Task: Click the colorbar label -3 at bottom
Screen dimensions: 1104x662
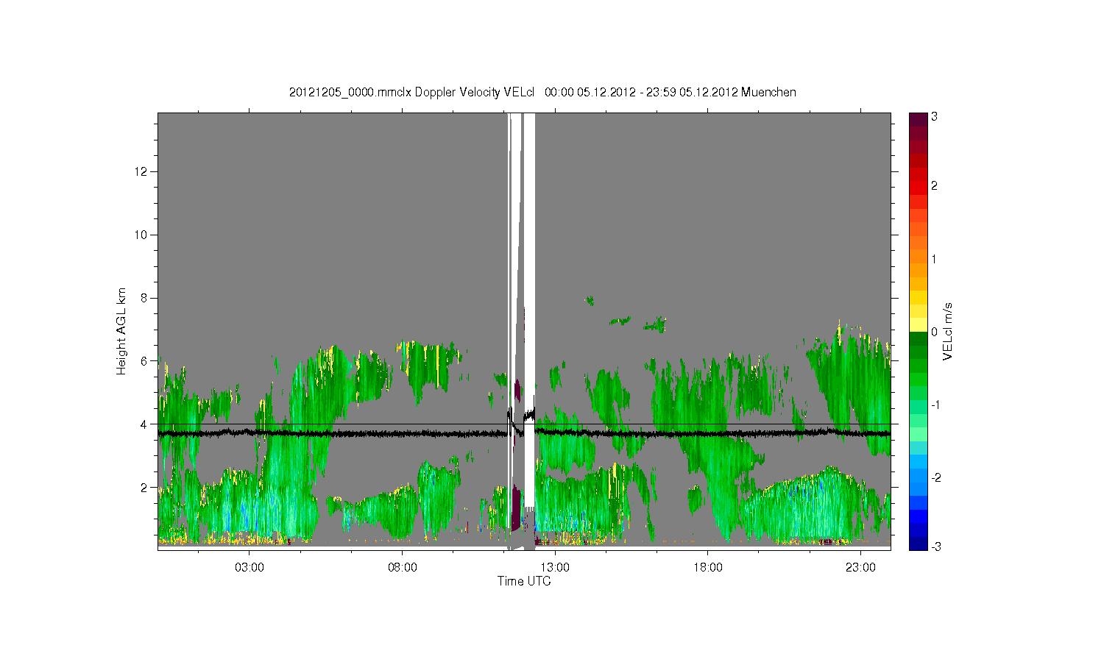Action: (x=935, y=547)
